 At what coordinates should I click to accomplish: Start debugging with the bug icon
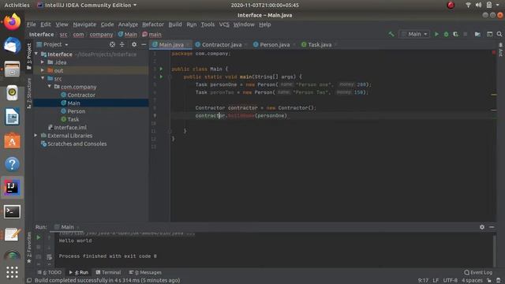tap(446, 34)
